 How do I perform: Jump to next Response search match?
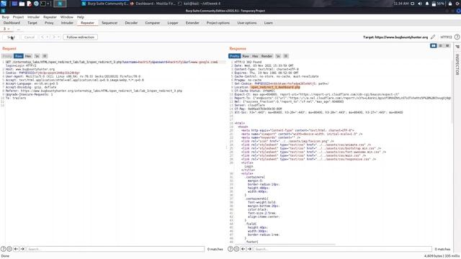pyautogui.click(x=249, y=249)
